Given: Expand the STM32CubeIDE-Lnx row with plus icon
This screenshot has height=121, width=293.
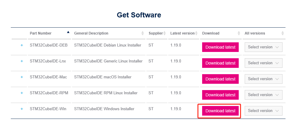Looking at the screenshot, I should click(x=22, y=61).
